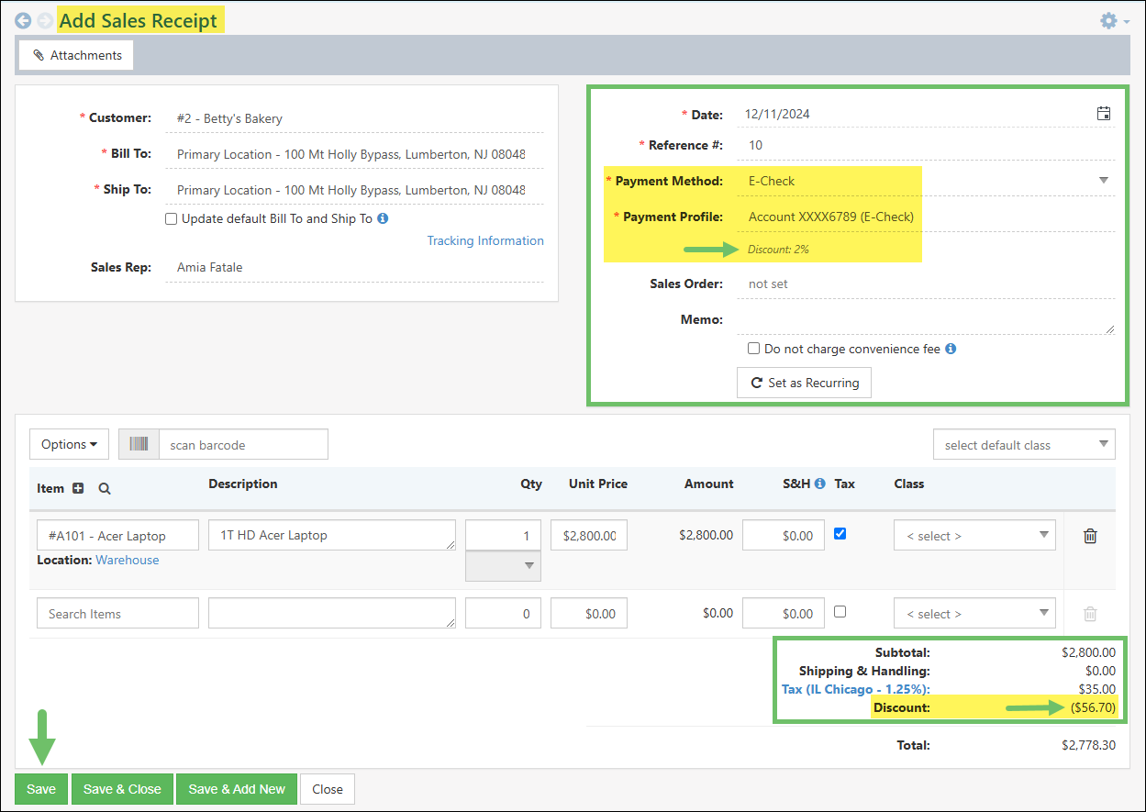
Task: Open Class dropdown for Acer Laptop row
Action: click(974, 536)
